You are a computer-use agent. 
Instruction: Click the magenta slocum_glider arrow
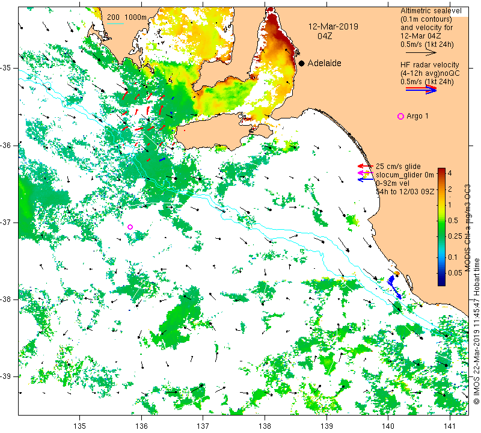pyautogui.click(x=366, y=173)
